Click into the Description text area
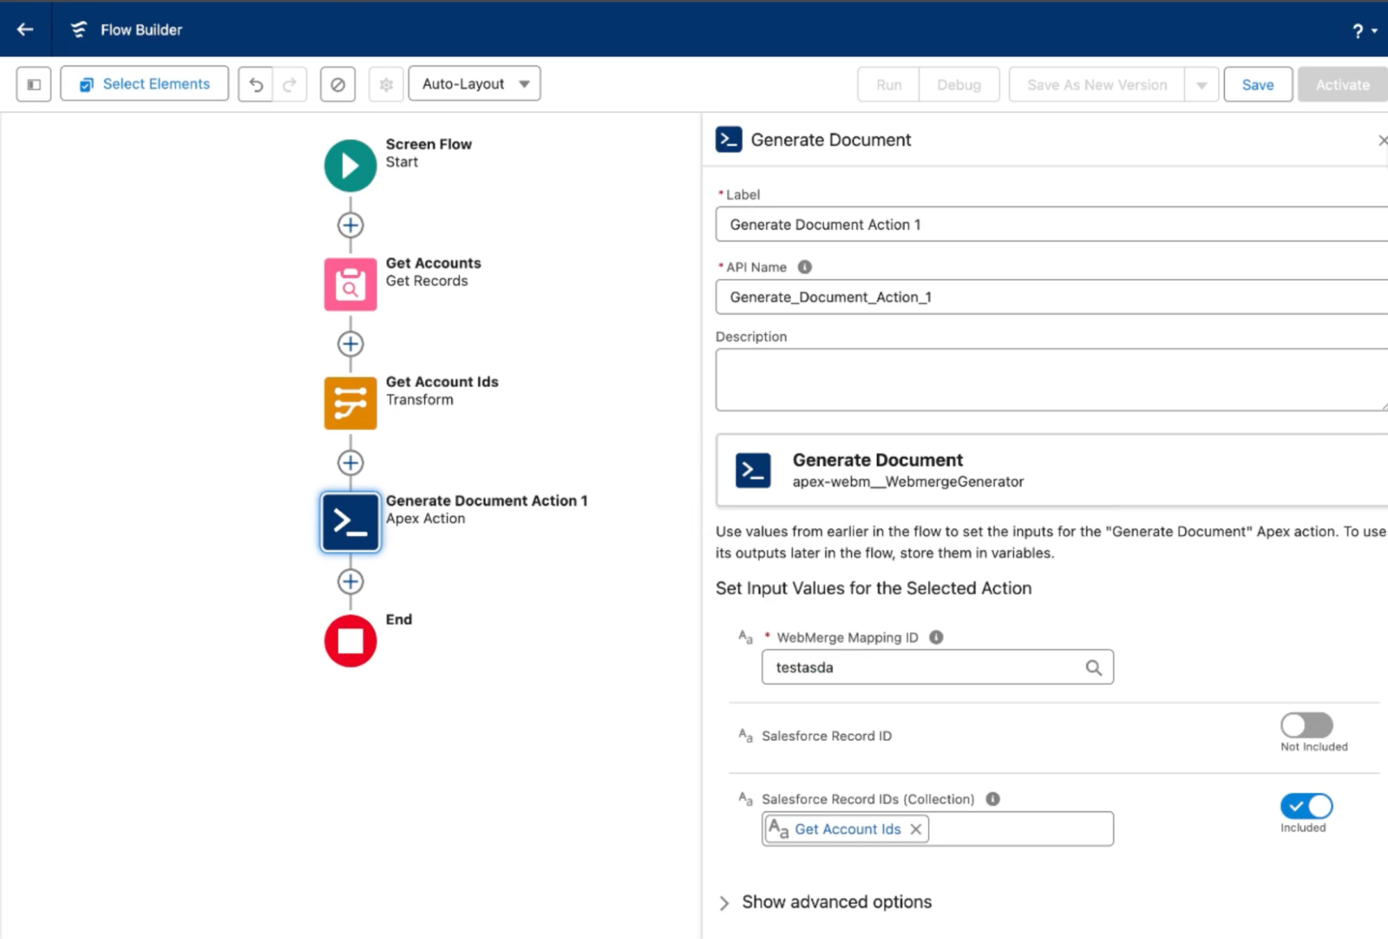Viewport: 1388px width, 939px height. click(x=1050, y=379)
